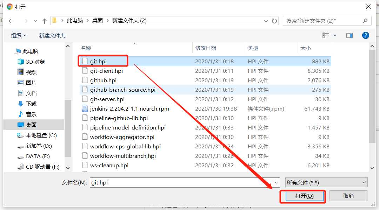Select the github.hpi file

click(103, 80)
